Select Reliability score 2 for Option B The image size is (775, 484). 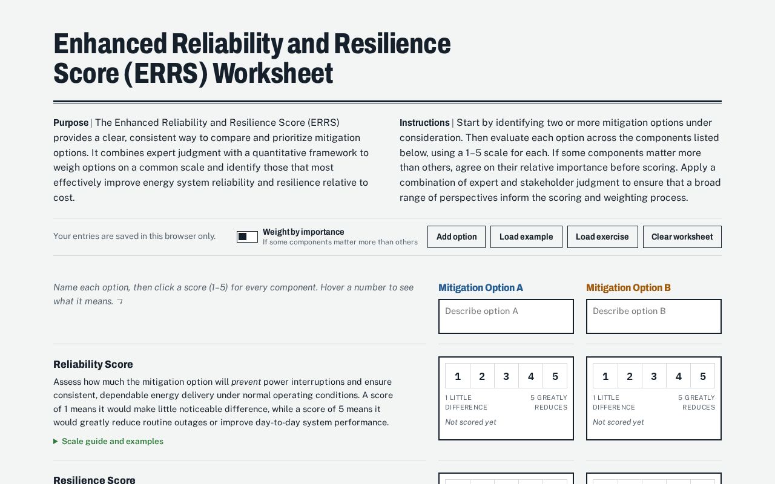tap(630, 376)
